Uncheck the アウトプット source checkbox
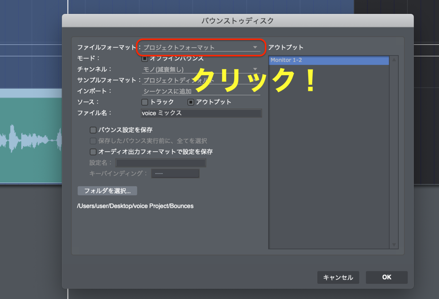This screenshot has height=299, width=439. 191,102
